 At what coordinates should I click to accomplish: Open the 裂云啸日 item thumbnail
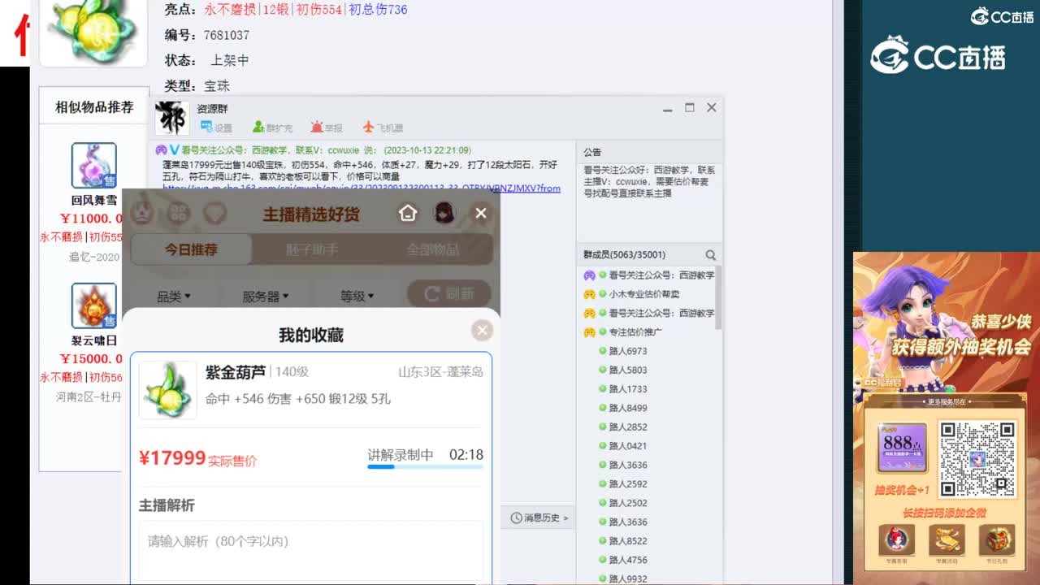94,305
